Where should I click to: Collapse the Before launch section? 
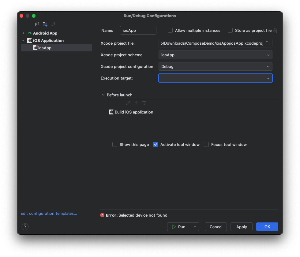[103, 95]
